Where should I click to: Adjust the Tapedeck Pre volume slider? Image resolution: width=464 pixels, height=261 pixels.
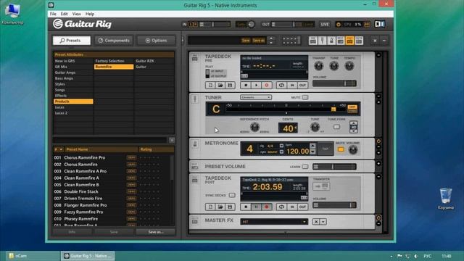334,83
